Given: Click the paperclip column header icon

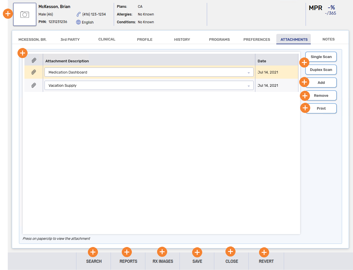Looking at the screenshot, I should click(x=34, y=60).
